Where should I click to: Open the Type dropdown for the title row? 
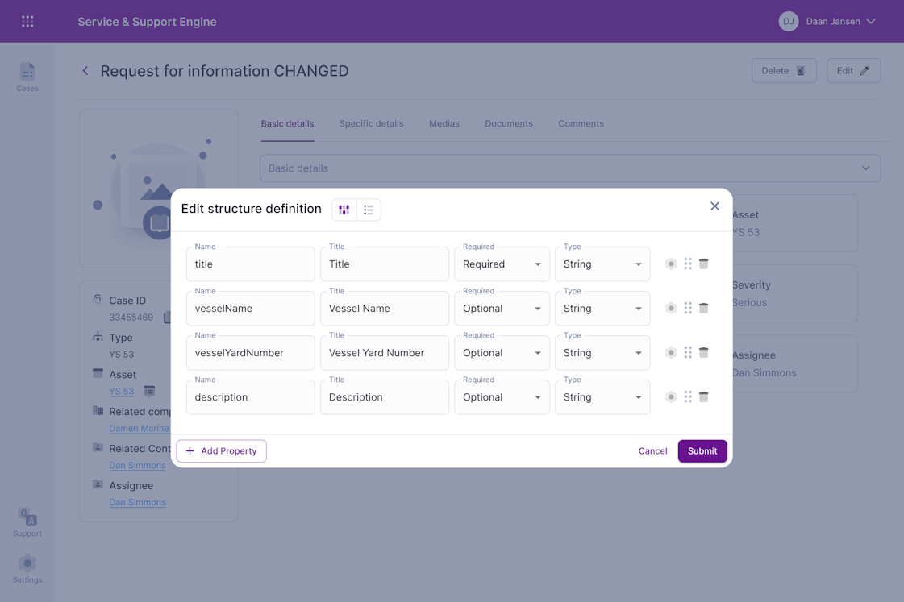602,264
